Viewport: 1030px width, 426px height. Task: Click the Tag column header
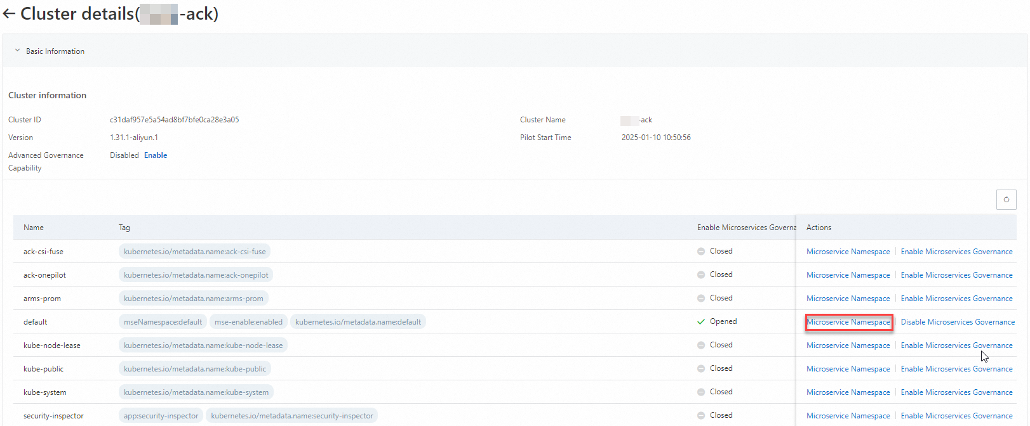(x=124, y=228)
